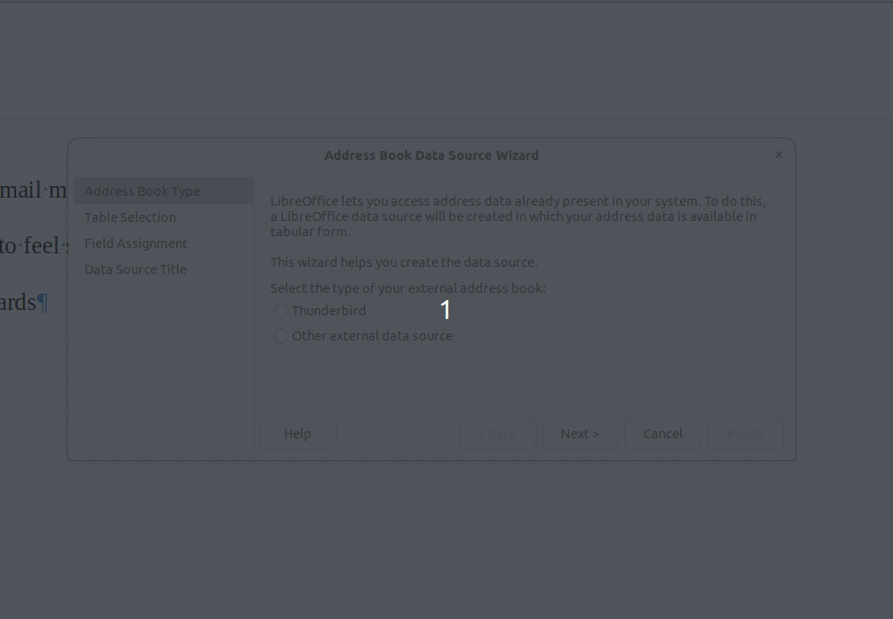Go to the Address Book Type step
The image size is (893, 619).
[142, 191]
